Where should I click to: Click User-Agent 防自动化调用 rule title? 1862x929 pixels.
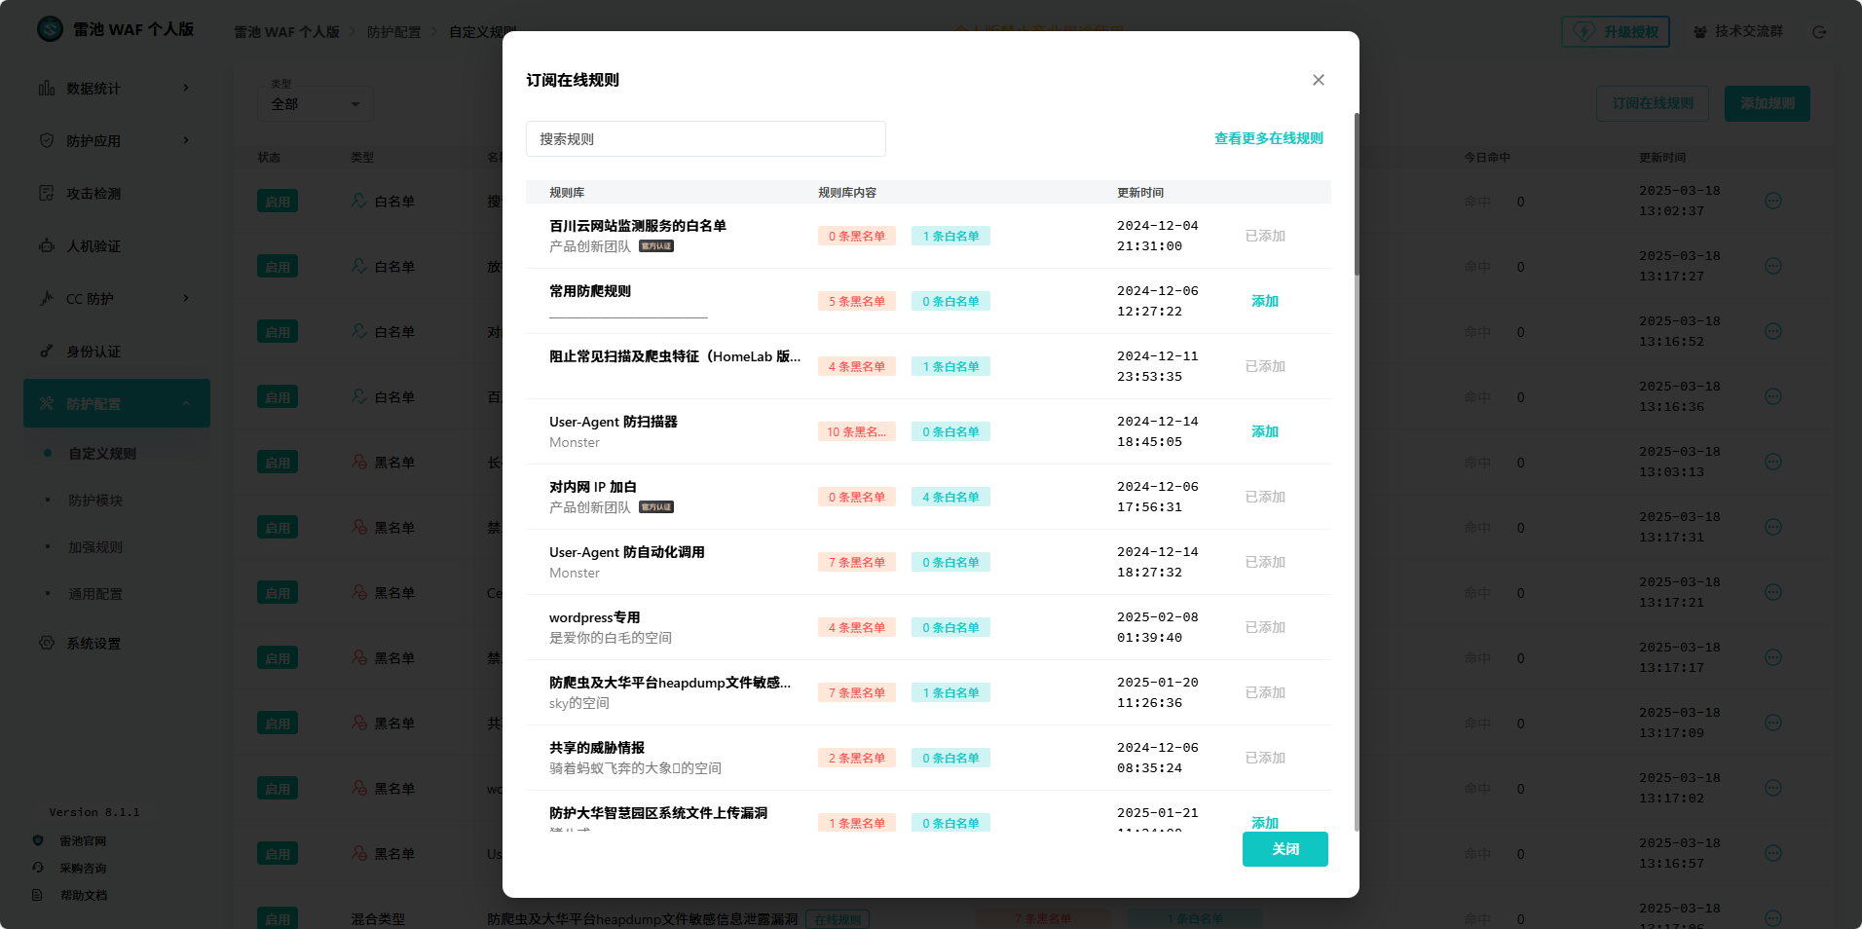tap(627, 552)
